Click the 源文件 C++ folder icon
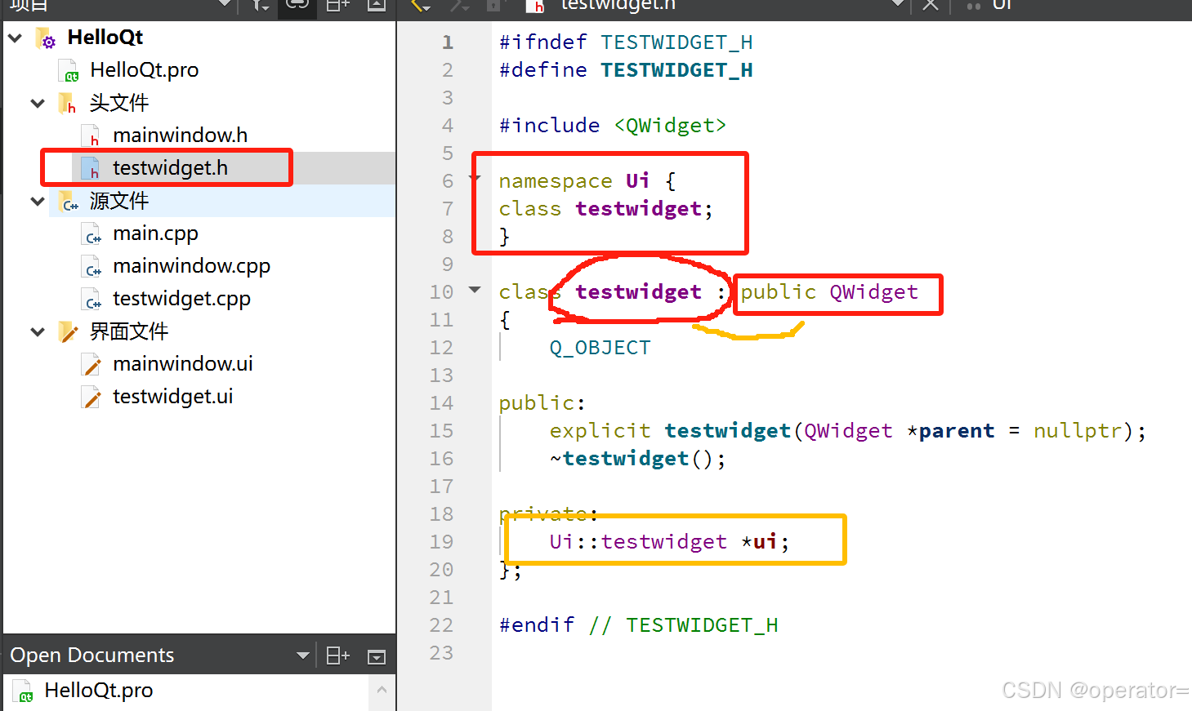1192x711 pixels. 69,202
